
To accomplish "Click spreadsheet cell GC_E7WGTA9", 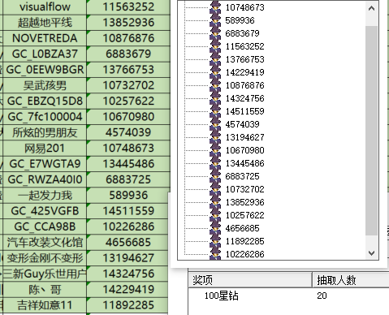I will [x=45, y=164].
